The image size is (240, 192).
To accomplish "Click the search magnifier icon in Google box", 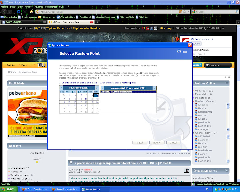I will tap(237, 12).
